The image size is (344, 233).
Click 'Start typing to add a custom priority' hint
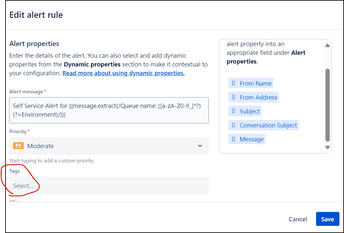pos(52,161)
